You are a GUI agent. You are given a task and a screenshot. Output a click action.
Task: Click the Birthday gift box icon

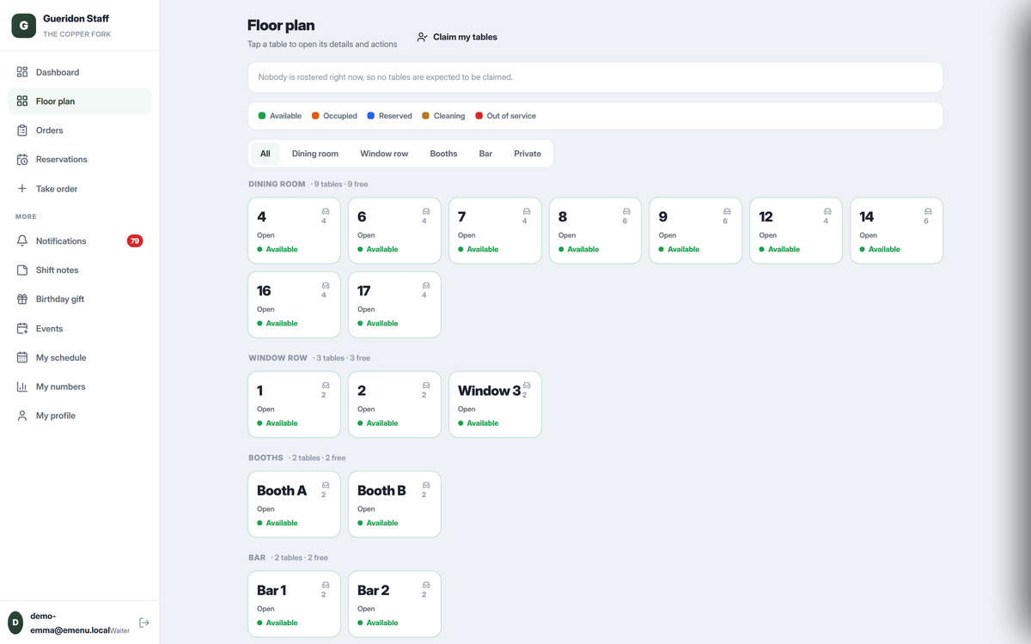point(22,300)
